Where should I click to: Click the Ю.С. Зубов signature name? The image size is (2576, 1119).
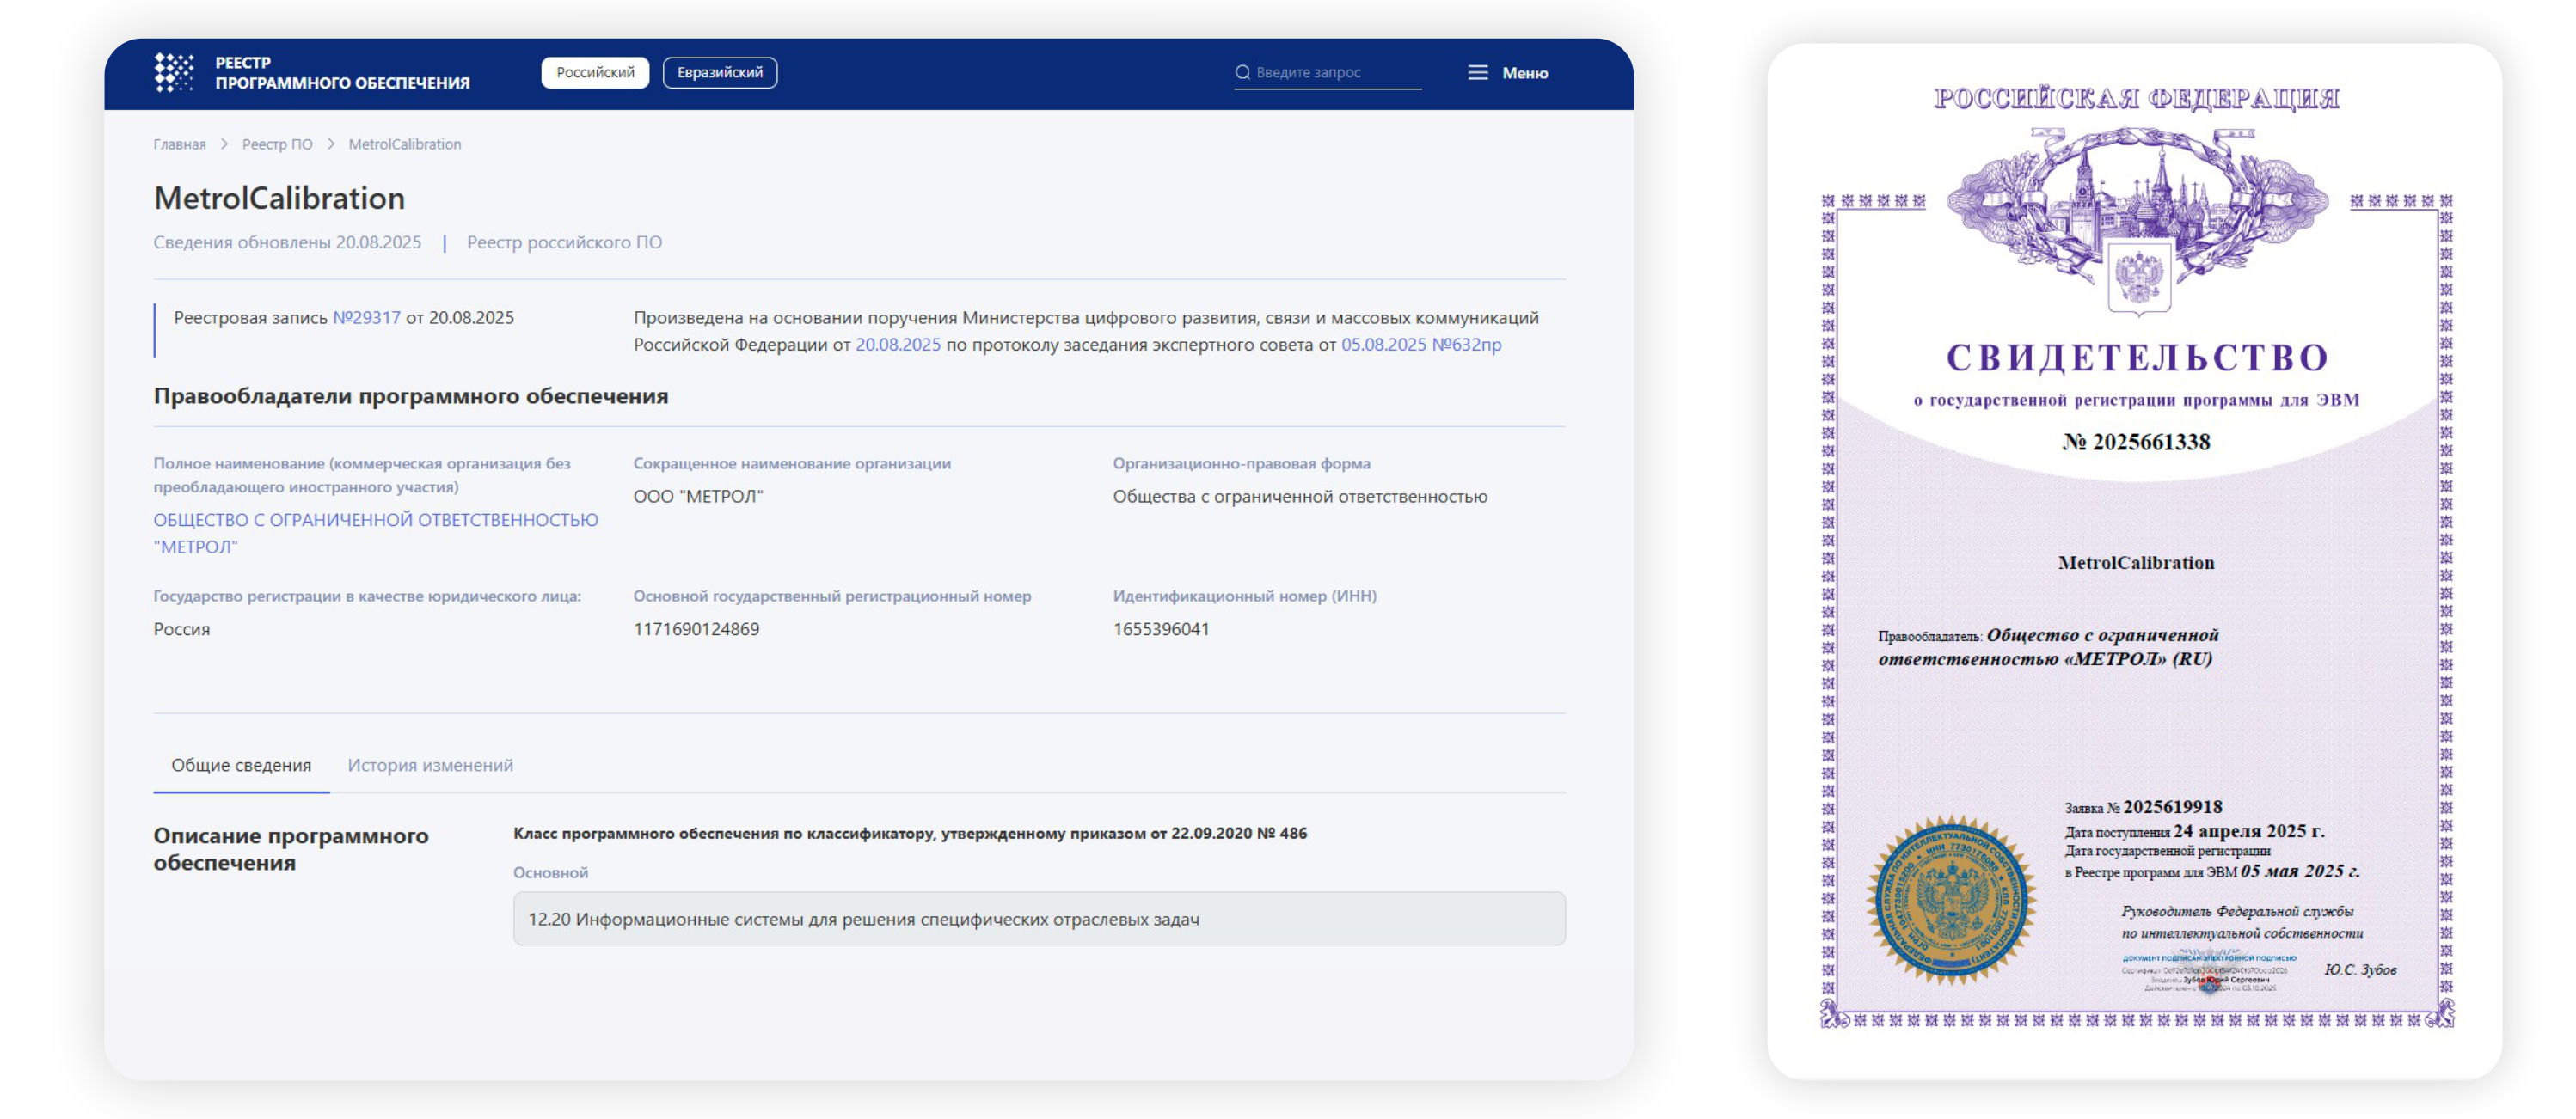tap(2360, 969)
